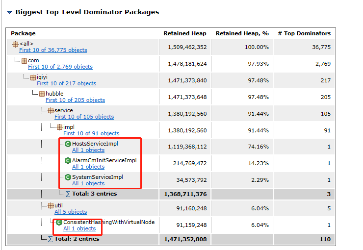
Task: Click AlarmCmInitServiceImpl class icon
Action: click(68, 160)
